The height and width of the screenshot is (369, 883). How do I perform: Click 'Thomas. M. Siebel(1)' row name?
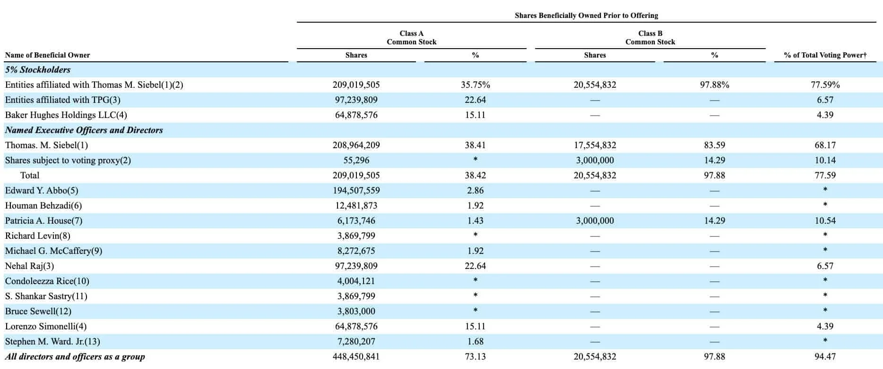[46, 145]
